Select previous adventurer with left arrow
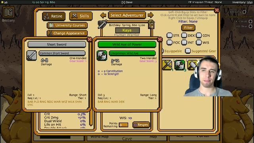This screenshot has height=143, width=254. click(103, 15)
